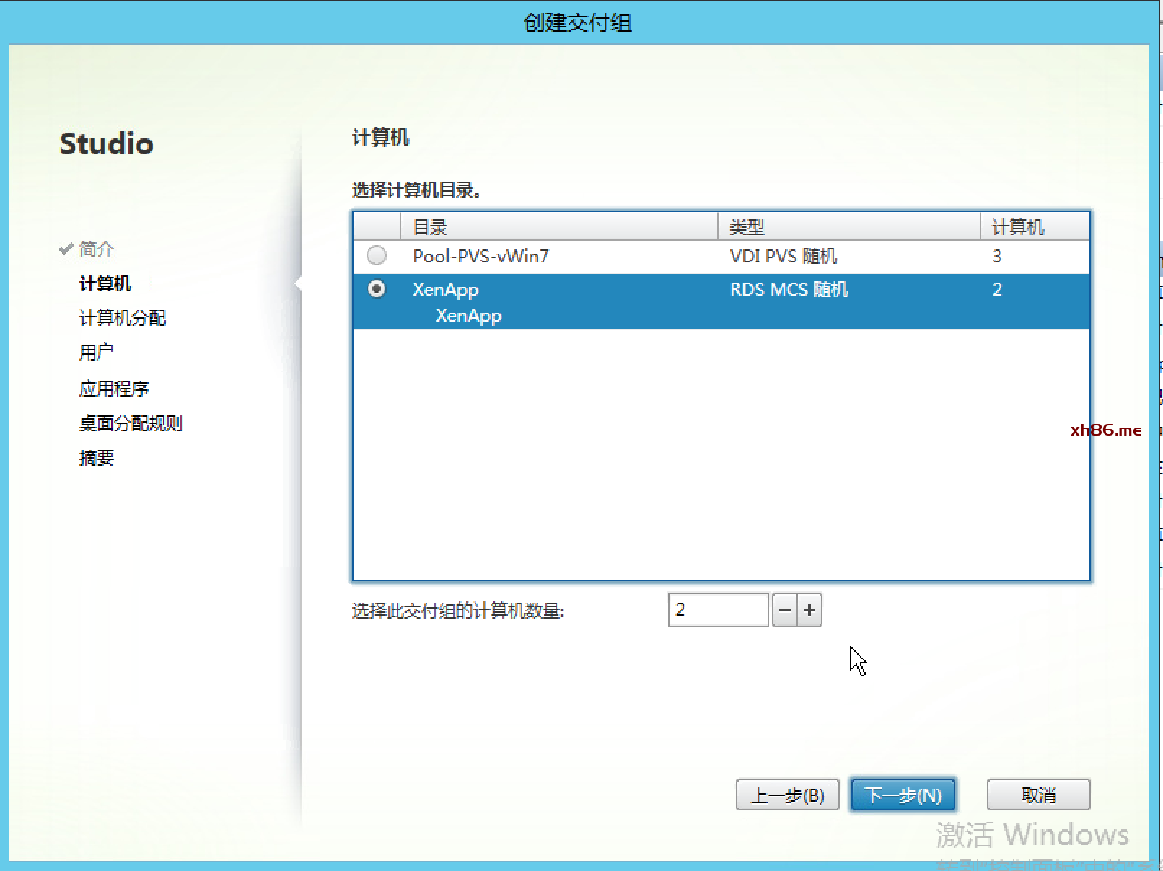This screenshot has height=871, width=1163.
Task: Select the Pool-PVS-vWin7 radio button
Action: [377, 255]
